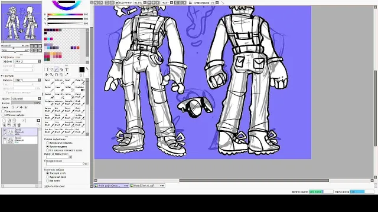Hide the Слой5 layer via eye icon
Image resolution: width=378 pixels, height=212 pixels.
coord(5,130)
